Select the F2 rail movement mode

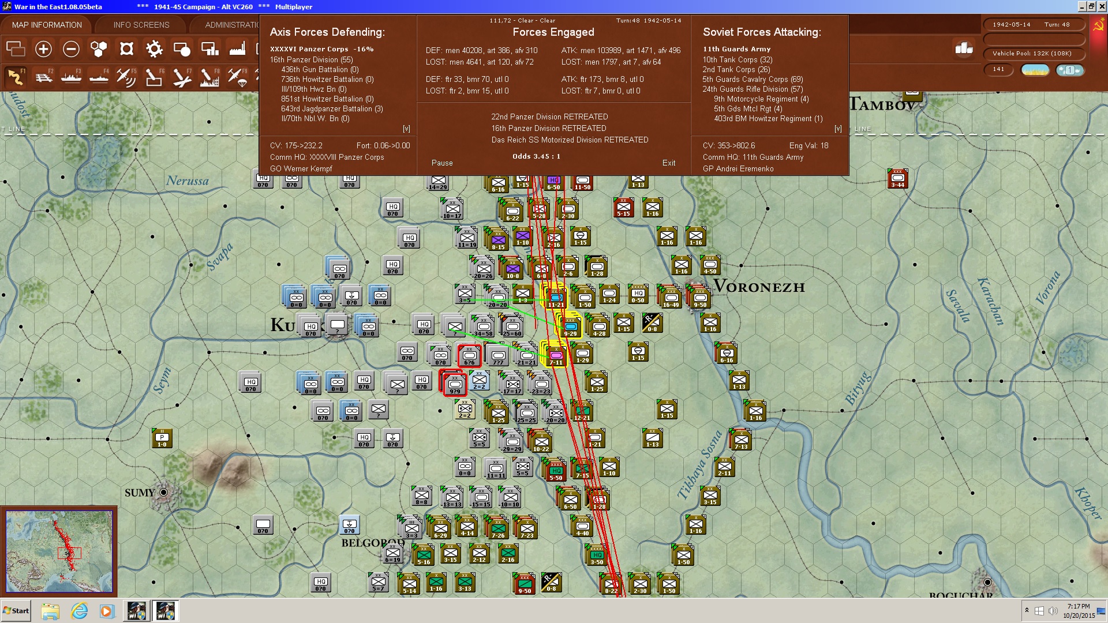[43, 77]
